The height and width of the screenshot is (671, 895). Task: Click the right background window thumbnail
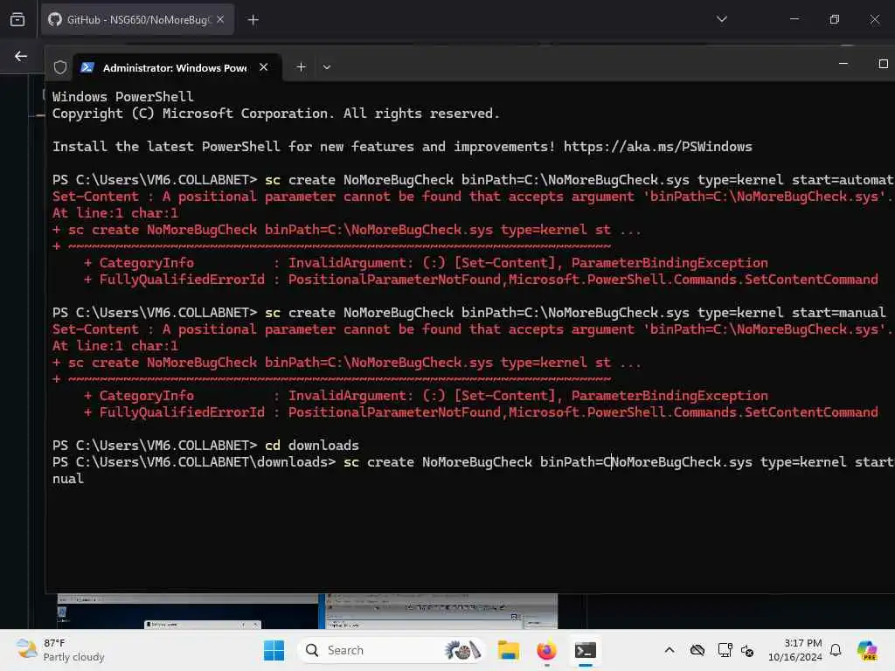pyautogui.click(x=441, y=611)
